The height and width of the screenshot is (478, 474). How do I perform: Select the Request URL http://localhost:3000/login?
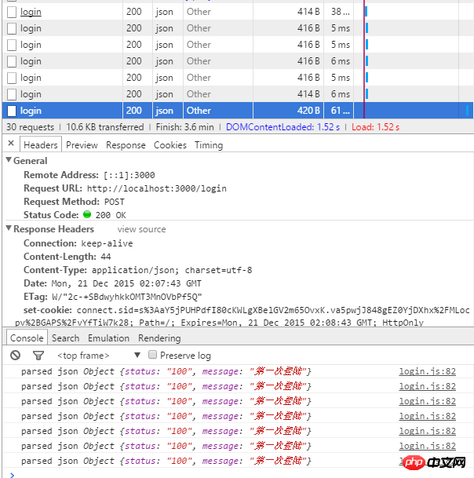[x=157, y=188]
